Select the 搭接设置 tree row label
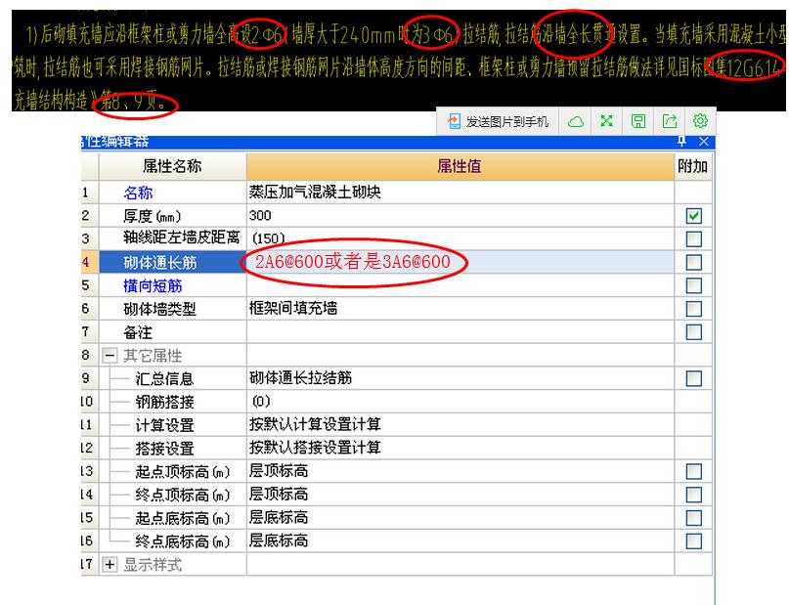Image resolution: width=789 pixels, height=605 pixels. point(164,449)
